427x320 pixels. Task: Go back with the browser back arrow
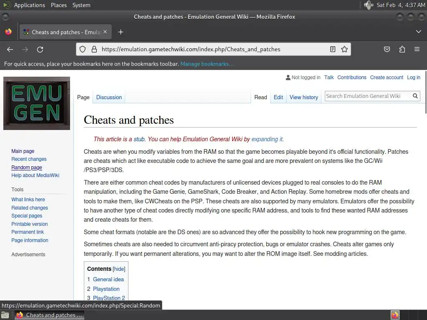point(10,49)
